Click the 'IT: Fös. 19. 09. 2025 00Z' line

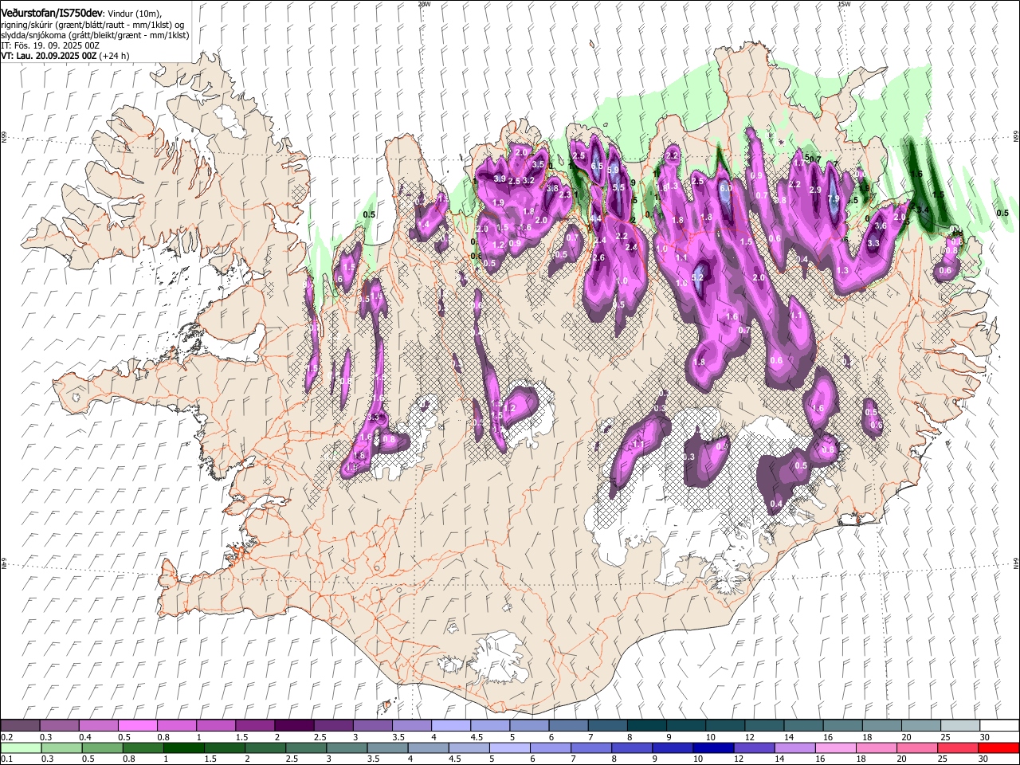[50, 45]
